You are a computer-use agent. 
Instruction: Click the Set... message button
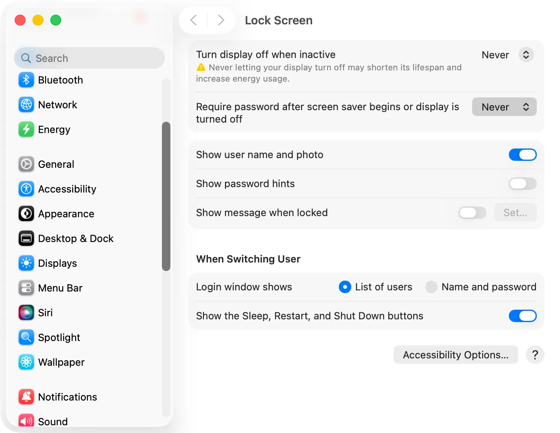[x=515, y=213]
